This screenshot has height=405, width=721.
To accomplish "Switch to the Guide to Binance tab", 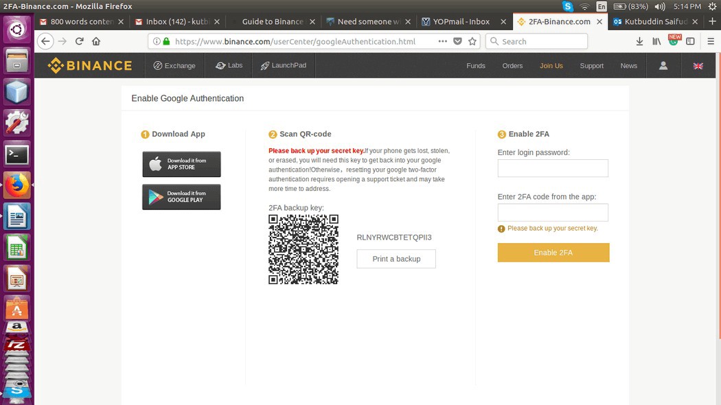I will coord(273,21).
